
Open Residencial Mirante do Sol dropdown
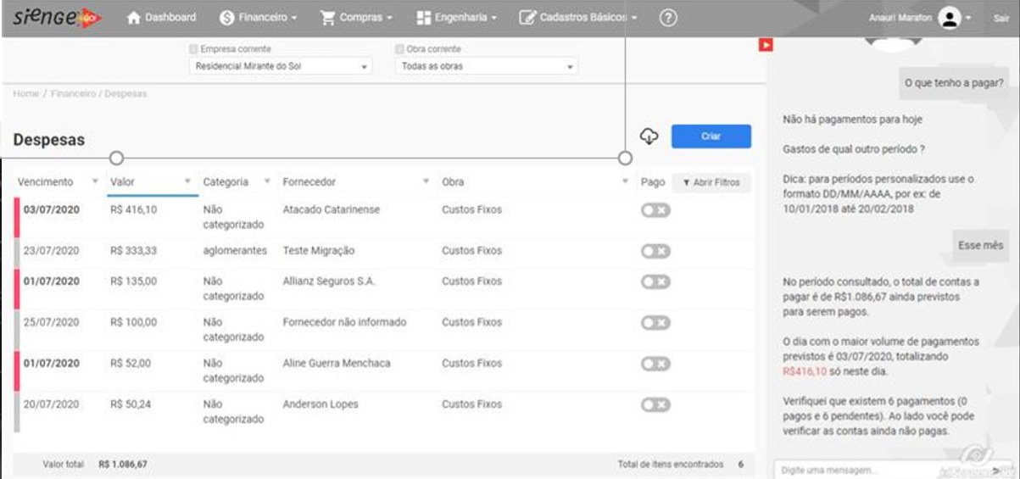point(282,66)
